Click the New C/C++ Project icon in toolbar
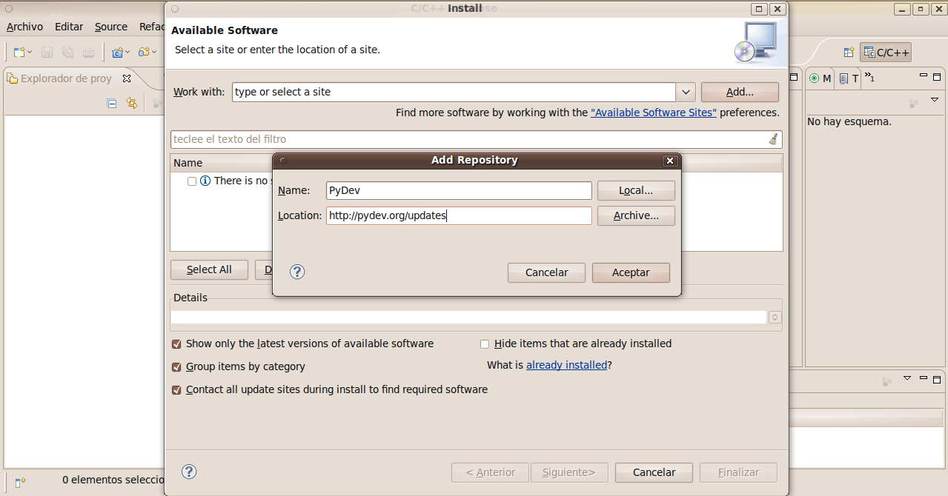Screen dimensions: 948x496 [x=117, y=52]
